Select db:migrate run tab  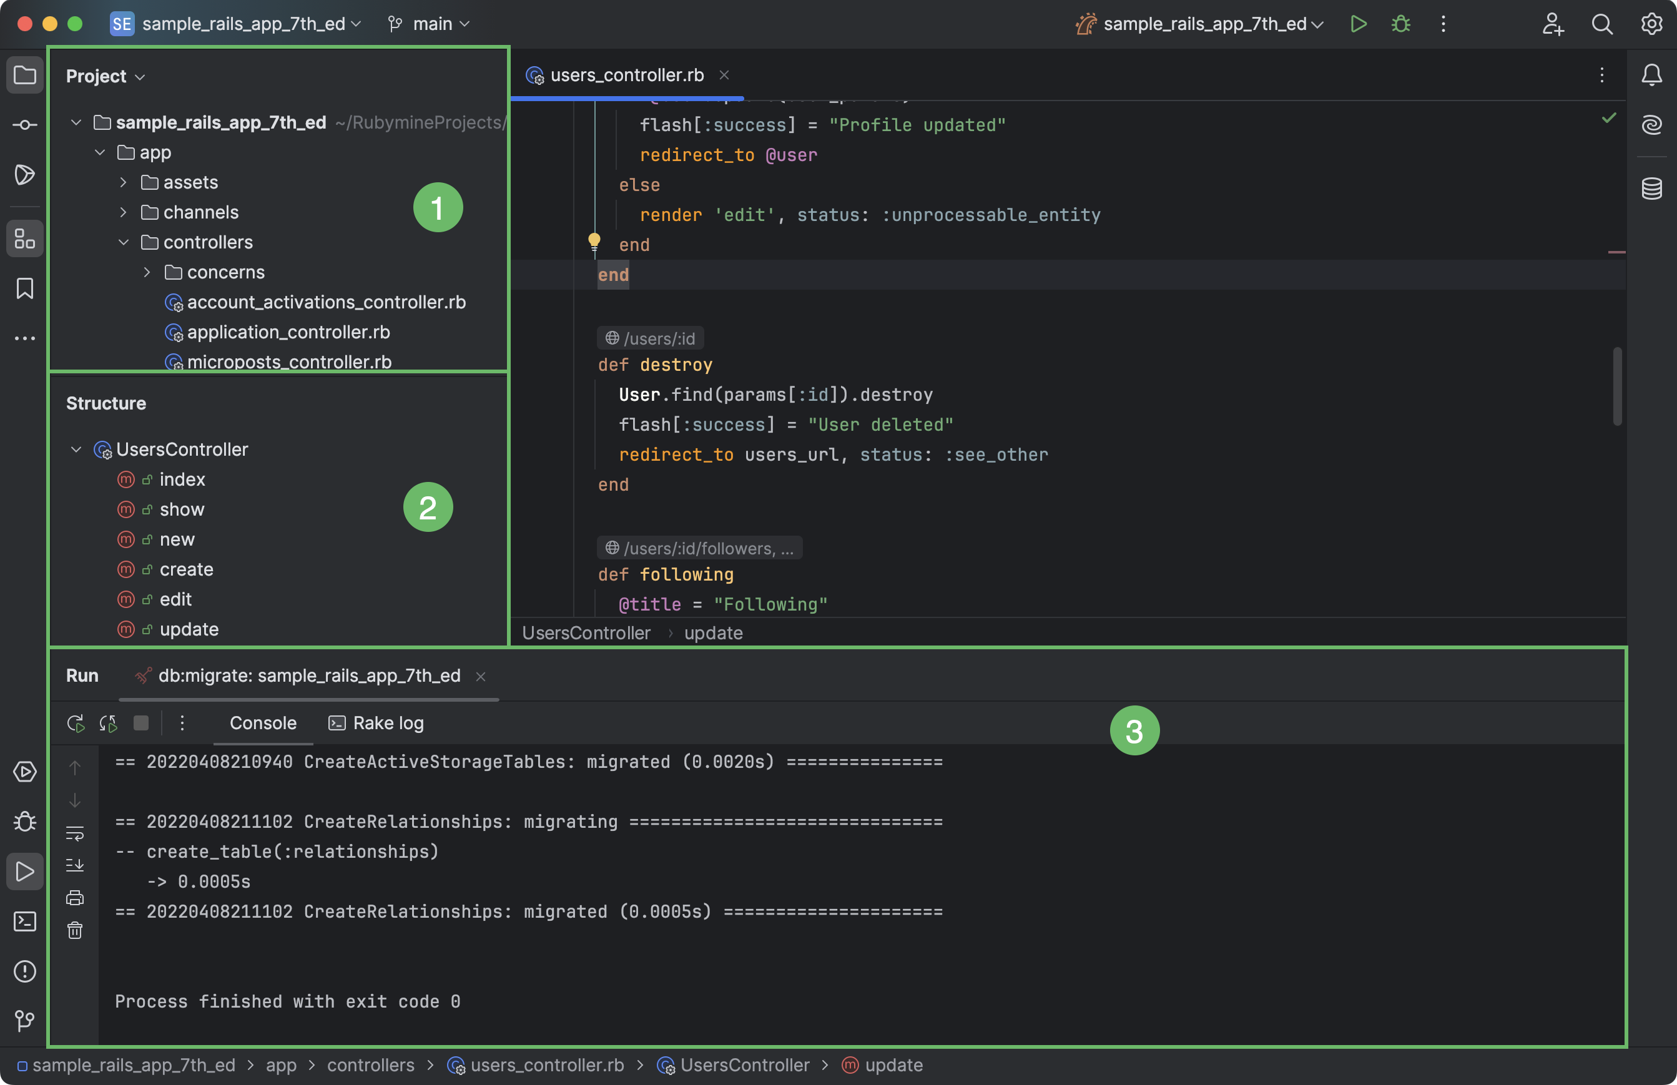click(x=308, y=675)
